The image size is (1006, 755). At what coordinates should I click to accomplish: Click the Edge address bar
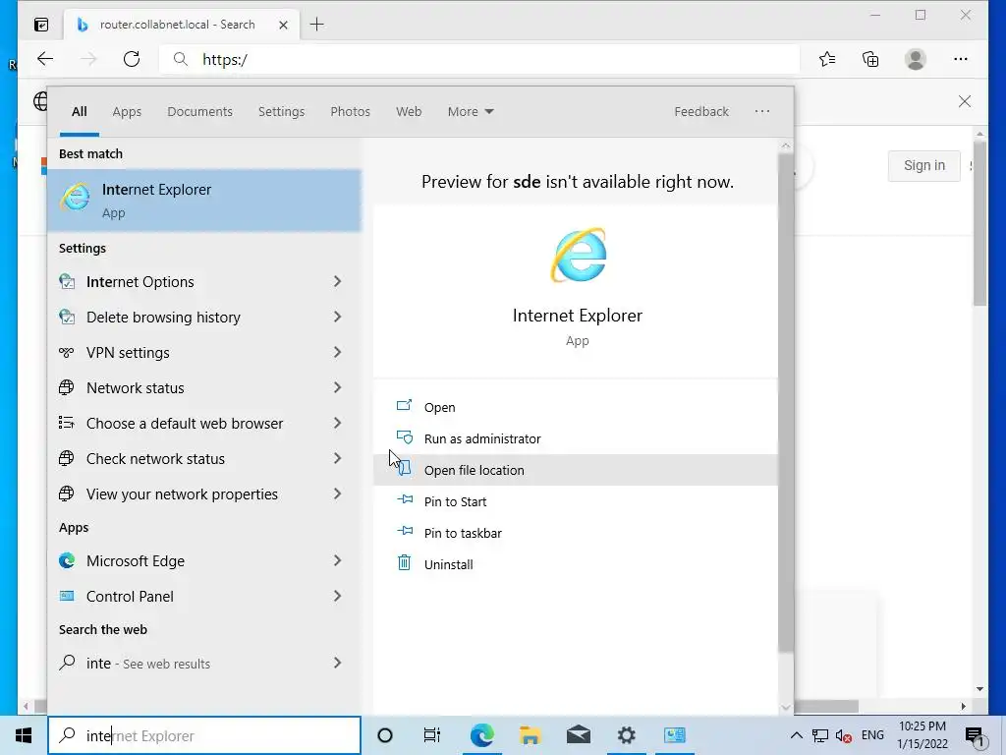(x=479, y=59)
